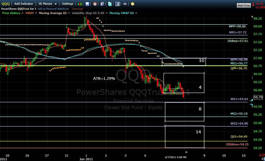Click the MS2=55.19 level label
Image resolution: width=265 pixels, height=161 pixels.
tap(239, 114)
